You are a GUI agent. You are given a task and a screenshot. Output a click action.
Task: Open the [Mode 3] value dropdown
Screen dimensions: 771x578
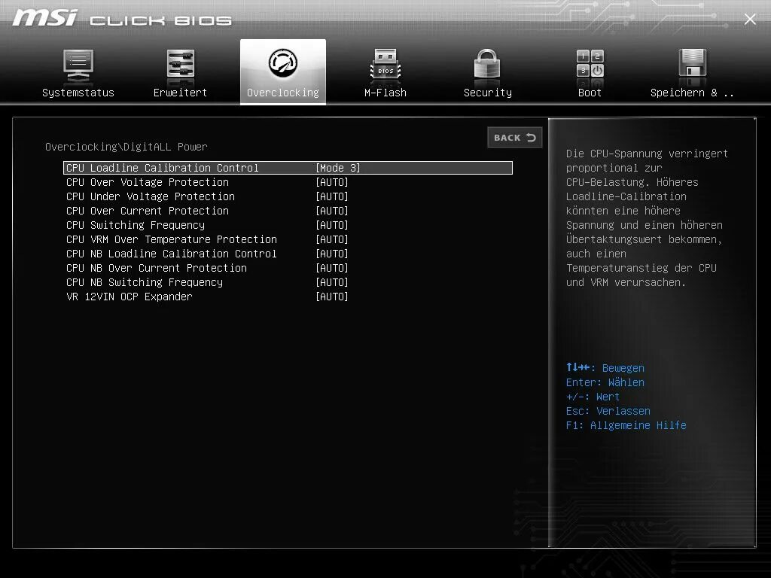[338, 168]
